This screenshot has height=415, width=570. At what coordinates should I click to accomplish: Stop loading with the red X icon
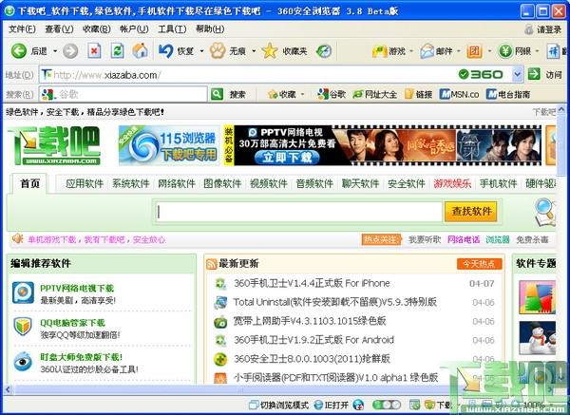tap(94, 51)
